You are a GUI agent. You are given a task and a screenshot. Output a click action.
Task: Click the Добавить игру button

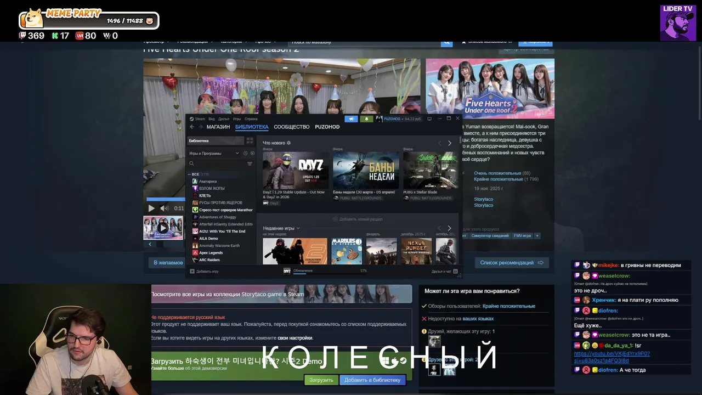tap(204, 271)
